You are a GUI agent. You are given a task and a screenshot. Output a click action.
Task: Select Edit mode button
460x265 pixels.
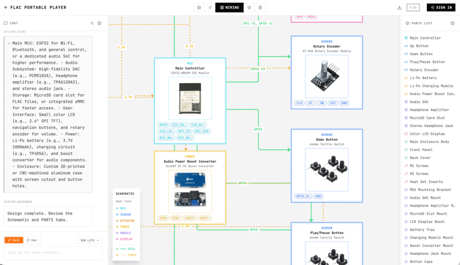click(x=13, y=240)
